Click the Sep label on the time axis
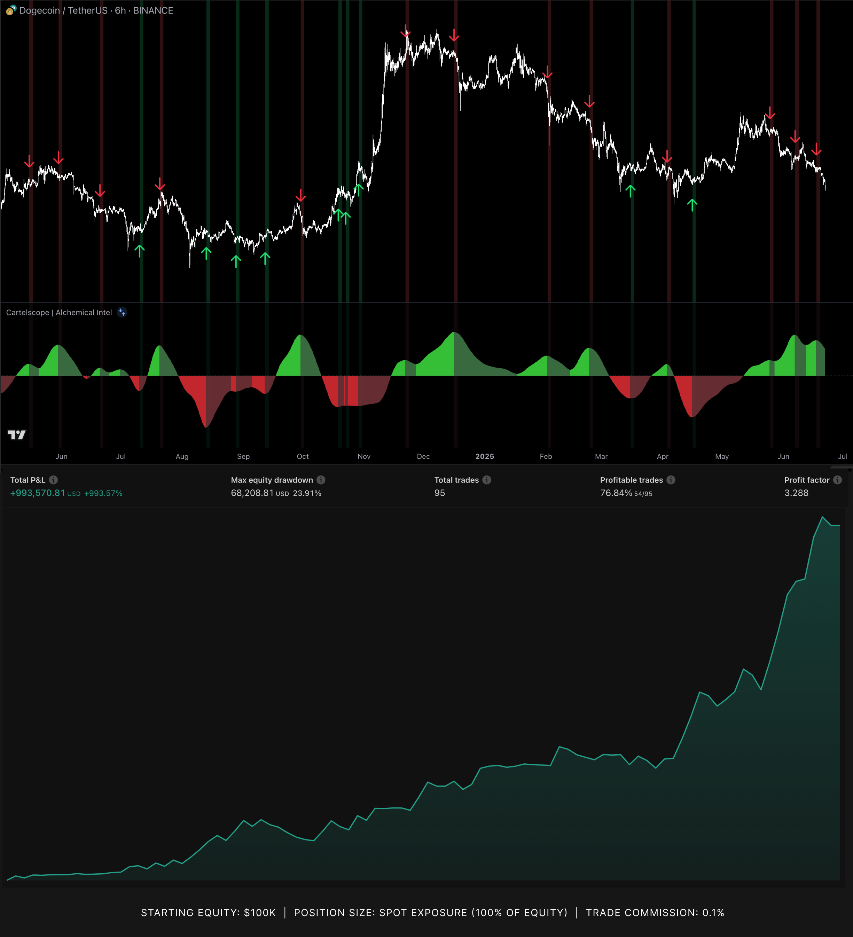Viewport: 853px width, 937px height. tap(243, 456)
